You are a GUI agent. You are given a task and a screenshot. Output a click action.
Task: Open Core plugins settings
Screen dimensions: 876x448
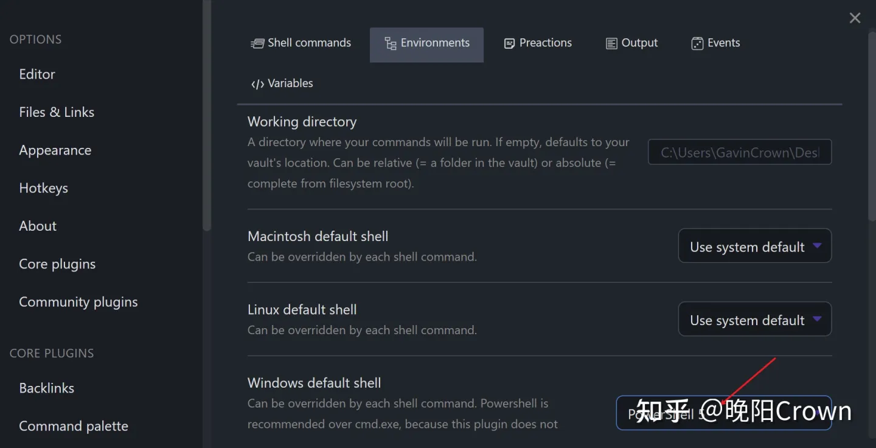pos(57,264)
